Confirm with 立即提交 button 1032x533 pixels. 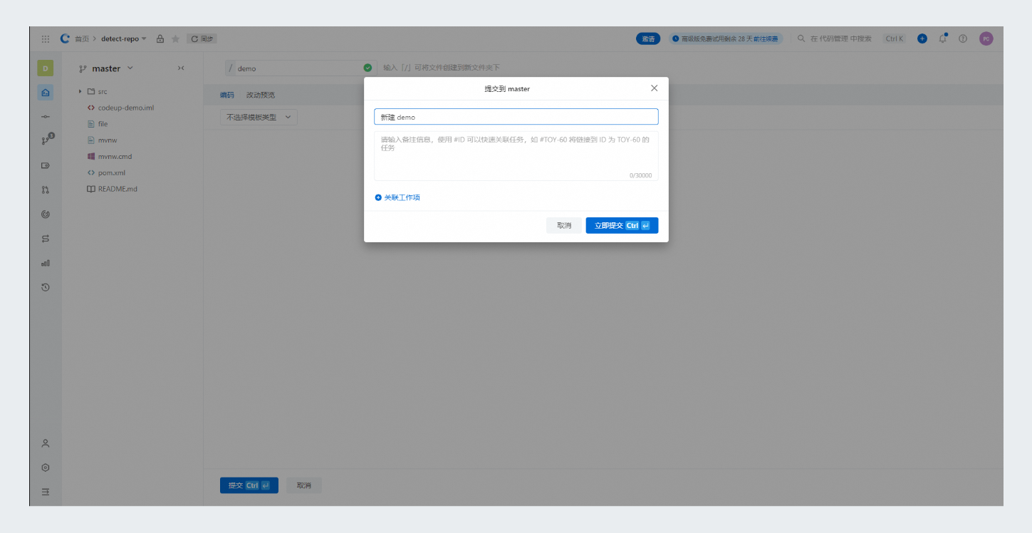point(622,225)
